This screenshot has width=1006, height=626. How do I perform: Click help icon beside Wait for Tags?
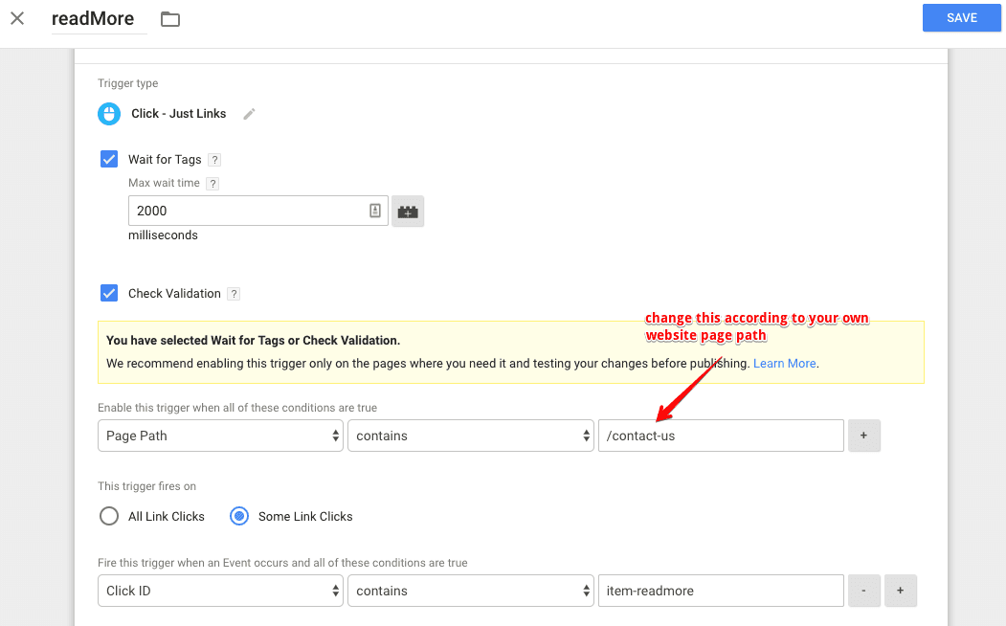click(214, 161)
